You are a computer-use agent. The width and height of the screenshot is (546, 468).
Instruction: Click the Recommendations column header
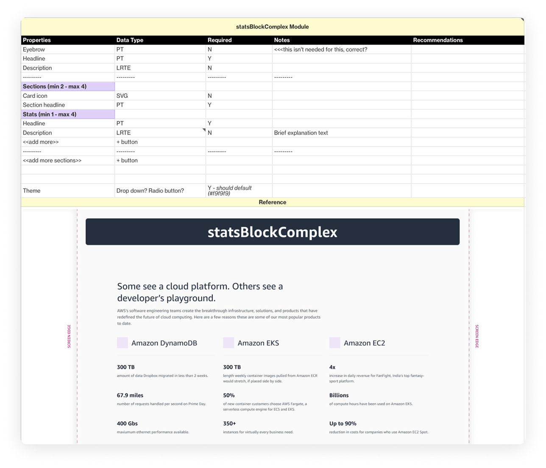(468, 40)
